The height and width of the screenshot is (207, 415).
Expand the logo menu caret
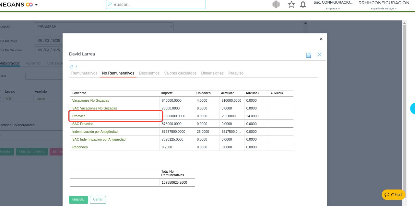36,5
